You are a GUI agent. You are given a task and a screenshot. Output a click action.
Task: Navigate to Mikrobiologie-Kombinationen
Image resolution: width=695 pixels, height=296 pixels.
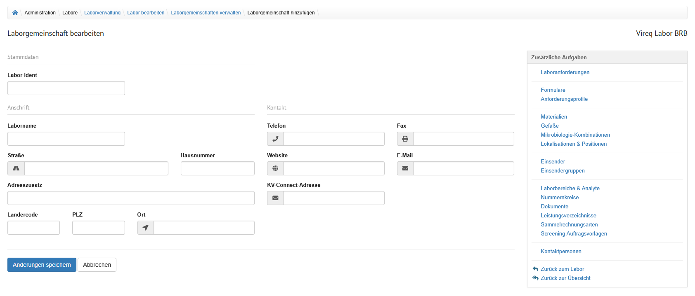coord(575,135)
